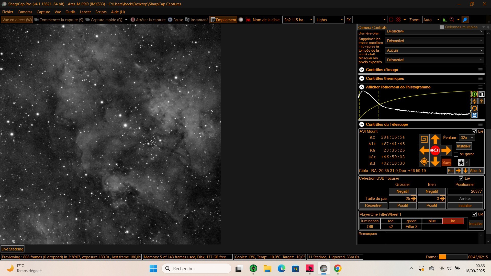Open the Zoom Auto dropdown
The height and width of the screenshot is (276, 491).
(x=431, y=20)
